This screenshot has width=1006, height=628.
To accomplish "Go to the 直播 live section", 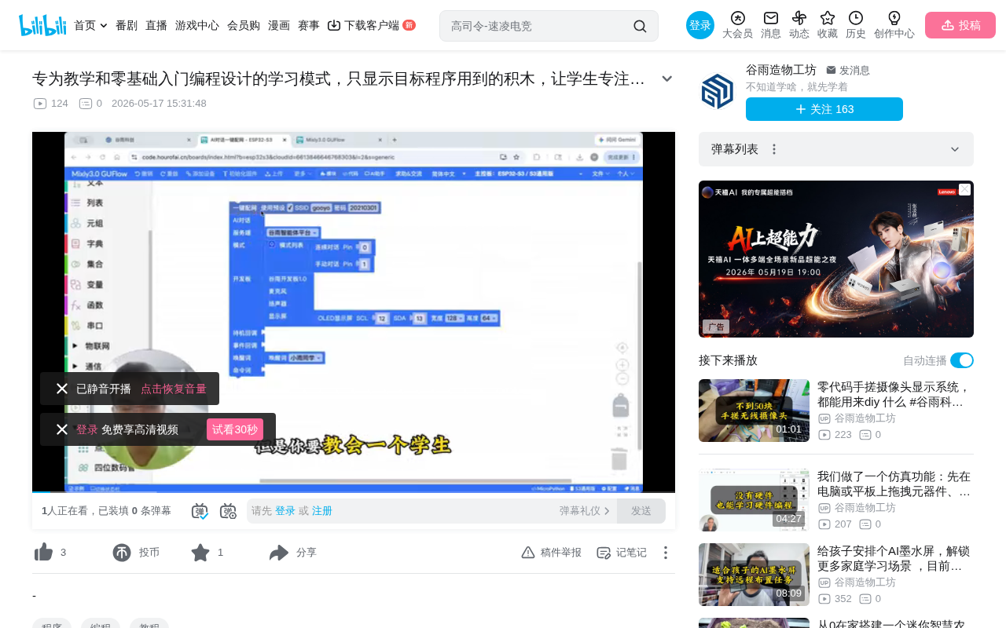I will [x=156, y=25].
